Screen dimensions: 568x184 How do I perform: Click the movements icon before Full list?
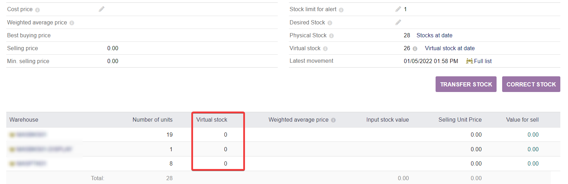[x=469, y=61]
